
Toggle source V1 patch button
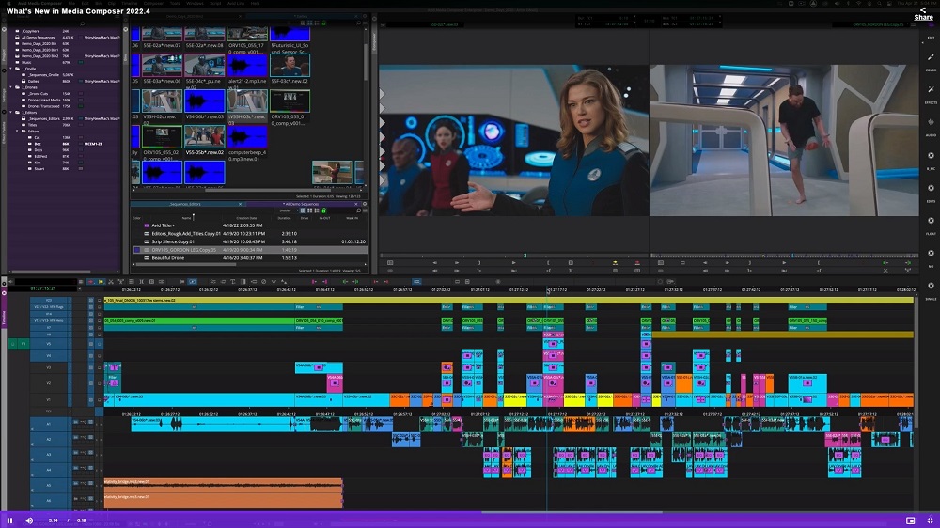23,344
